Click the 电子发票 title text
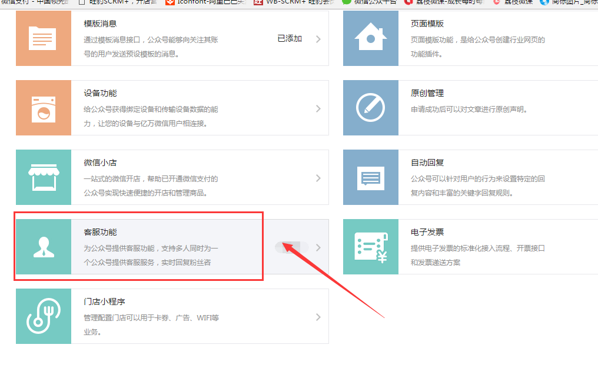 pos(427,232)
